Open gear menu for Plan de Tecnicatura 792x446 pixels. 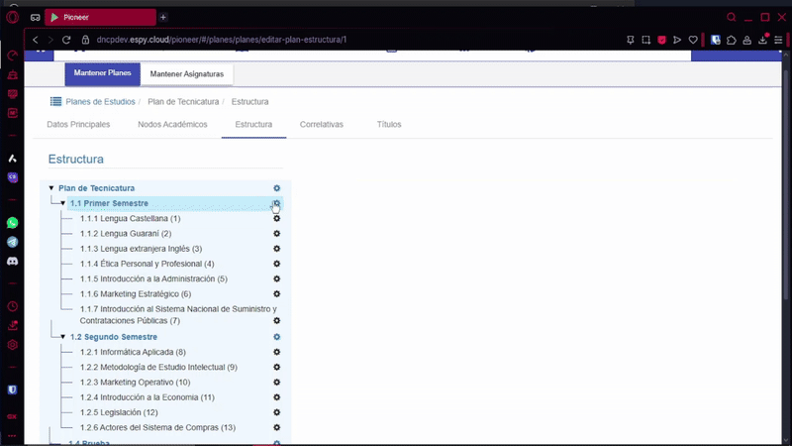point(277,188)
